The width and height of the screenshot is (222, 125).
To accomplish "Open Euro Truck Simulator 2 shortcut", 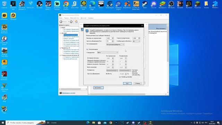I will 22,6.
